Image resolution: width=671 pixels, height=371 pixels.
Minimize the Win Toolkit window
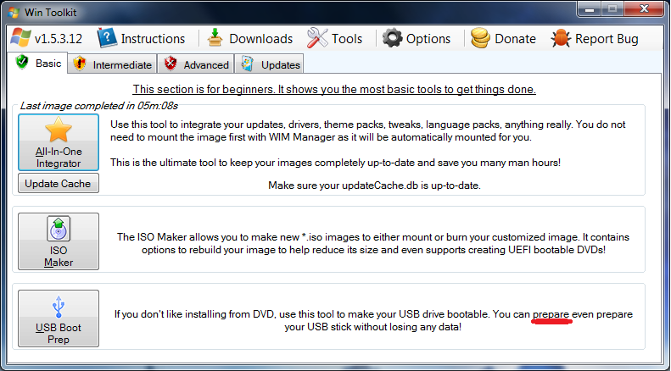(x=590, y=8)
